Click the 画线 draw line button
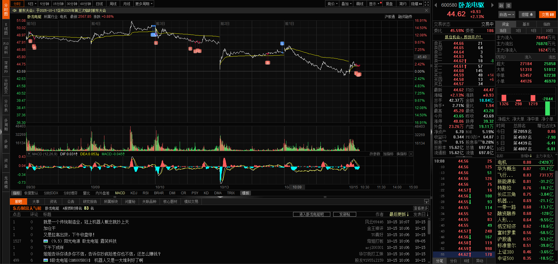The width and height of the screenshot is (558, 264). tap(360, 4)
